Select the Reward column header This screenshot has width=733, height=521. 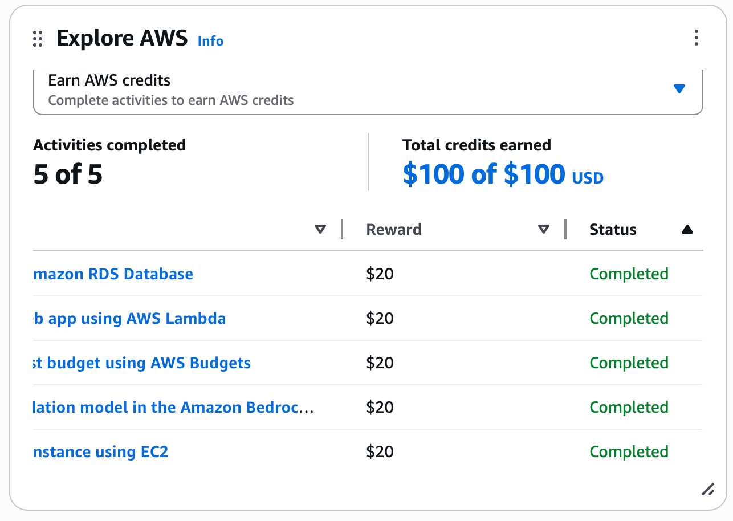click(x=394, y=230)
